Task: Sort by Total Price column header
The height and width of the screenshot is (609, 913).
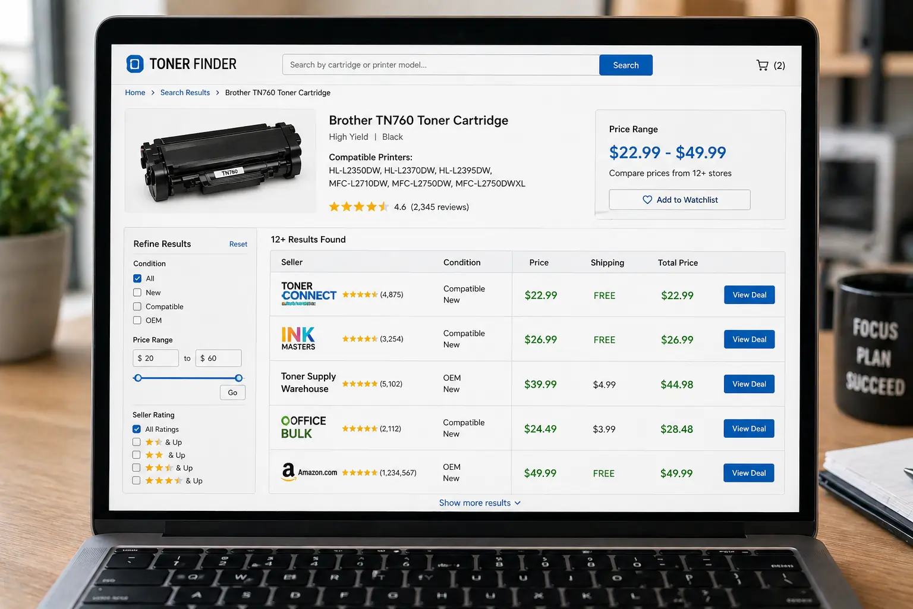Action: 678,262
